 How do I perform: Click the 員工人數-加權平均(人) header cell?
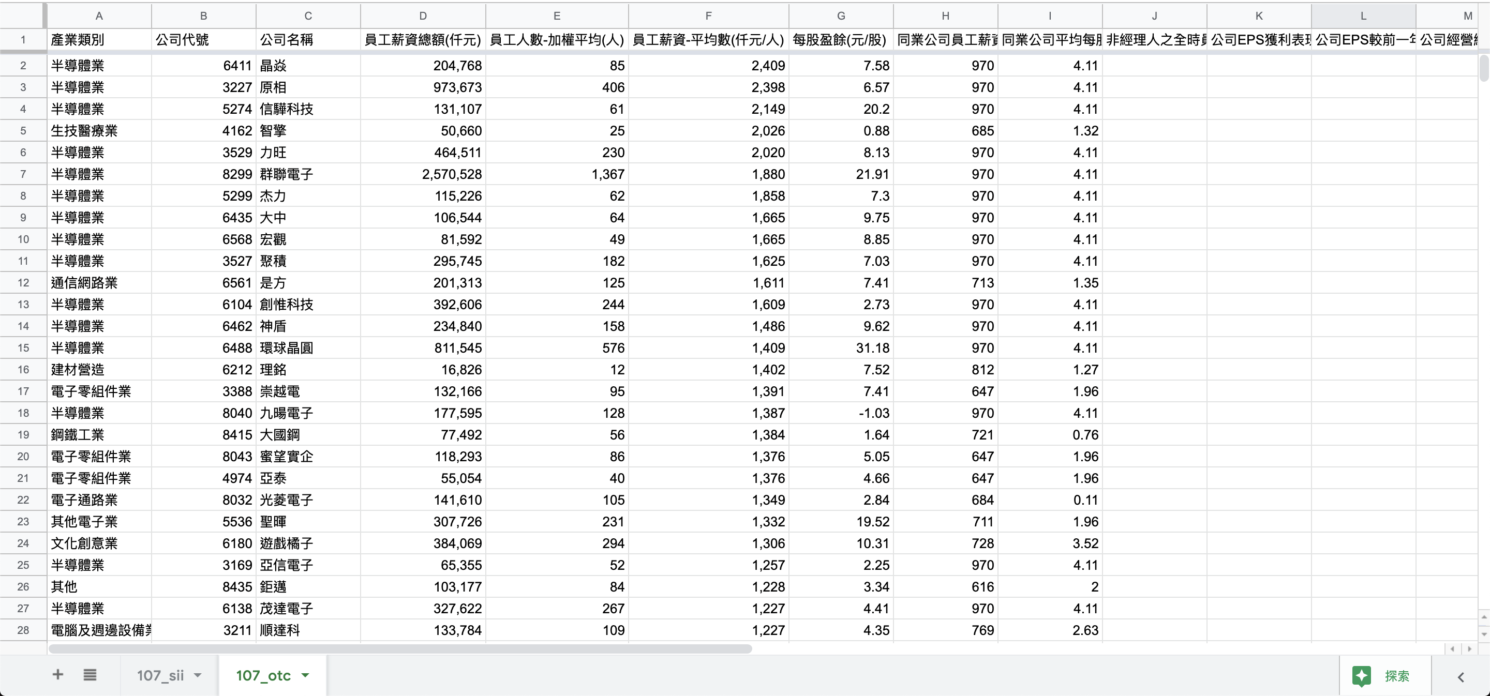tap(557, 40)
